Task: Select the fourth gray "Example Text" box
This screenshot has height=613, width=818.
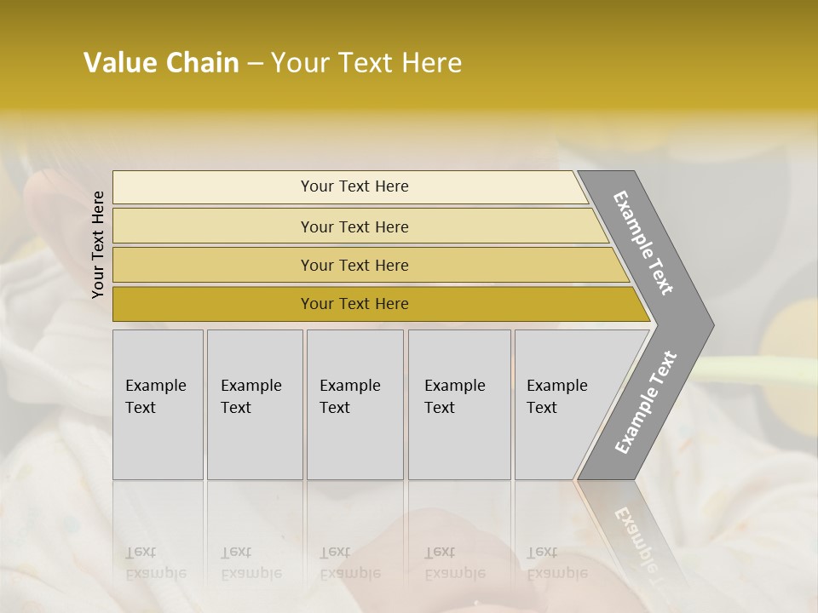Action: [458, 404]
